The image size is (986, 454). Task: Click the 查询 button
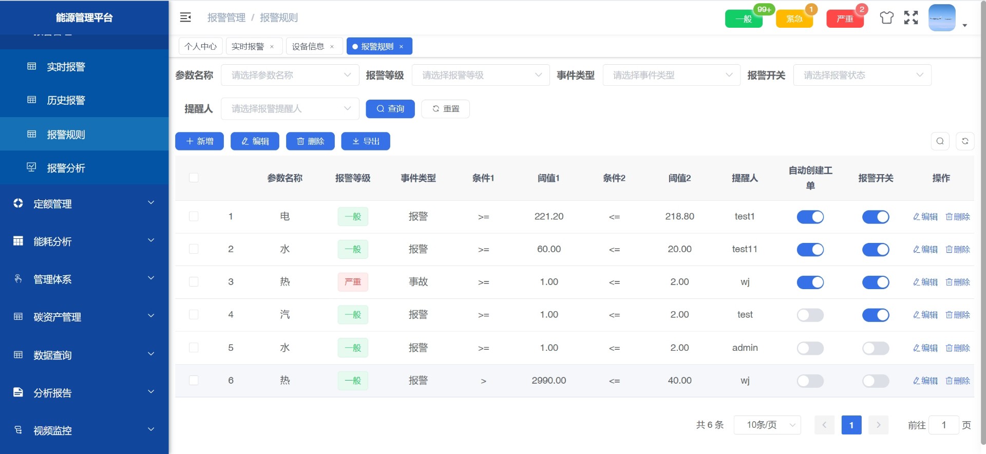(390, 109)
